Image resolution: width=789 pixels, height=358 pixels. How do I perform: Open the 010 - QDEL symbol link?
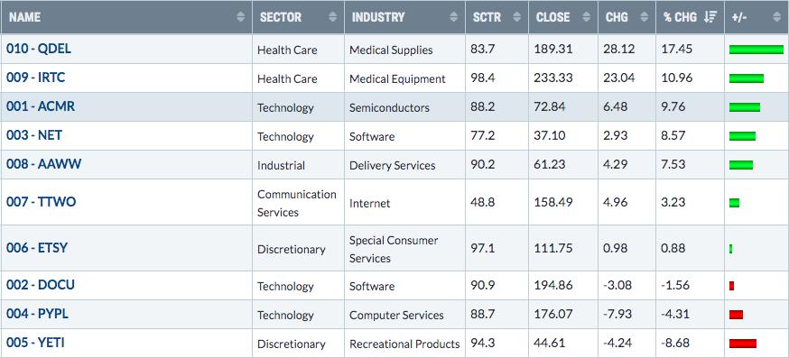[39, 49]
